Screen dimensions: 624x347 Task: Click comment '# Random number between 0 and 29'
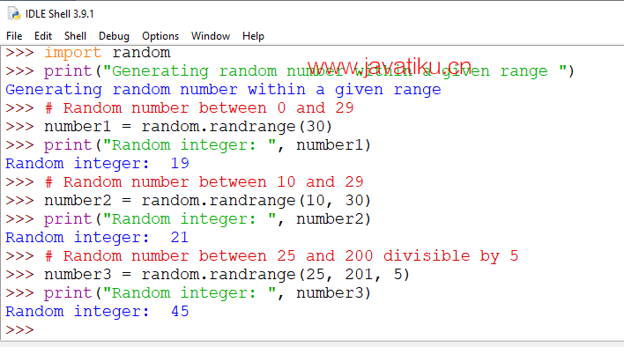[x=199, y=108]
